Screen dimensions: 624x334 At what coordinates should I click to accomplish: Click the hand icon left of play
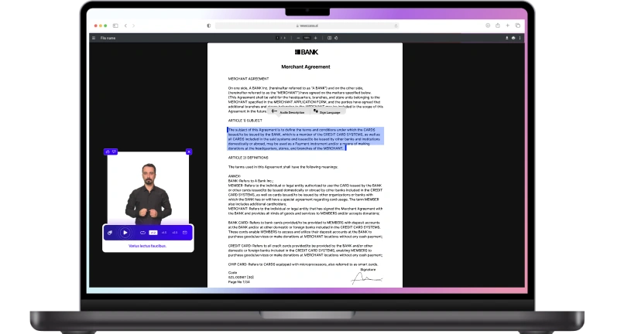(111, 232)
